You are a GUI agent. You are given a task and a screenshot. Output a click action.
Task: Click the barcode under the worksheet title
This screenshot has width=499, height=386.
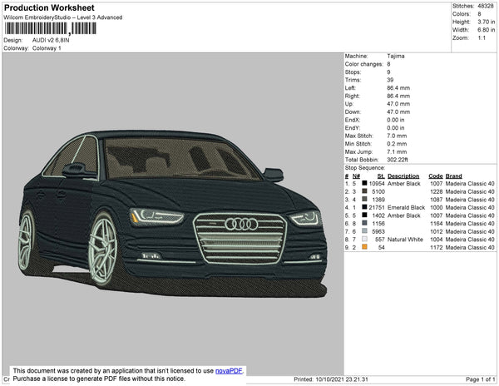point(50,28)
